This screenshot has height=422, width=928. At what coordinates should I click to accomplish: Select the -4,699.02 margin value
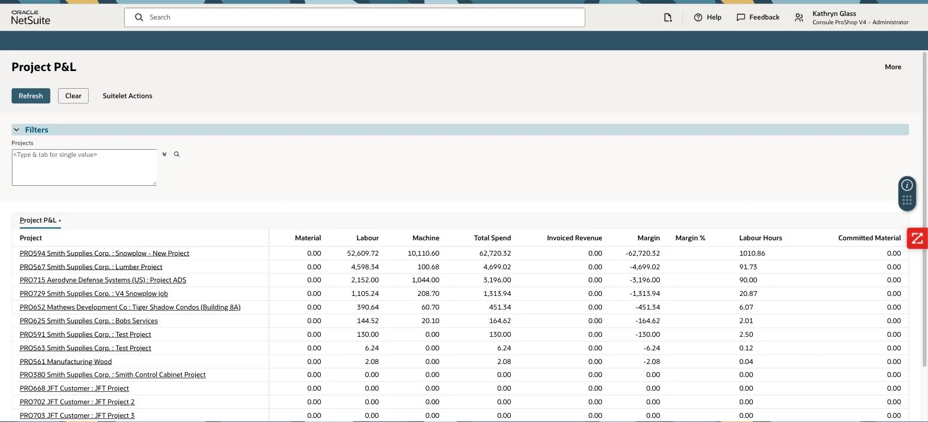tap(645, 267)
